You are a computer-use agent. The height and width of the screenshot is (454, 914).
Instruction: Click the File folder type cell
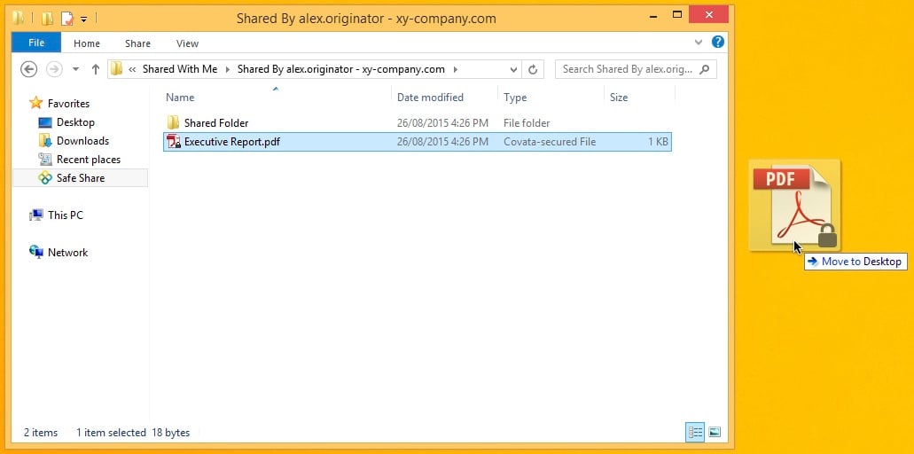(x=527, y=123)
